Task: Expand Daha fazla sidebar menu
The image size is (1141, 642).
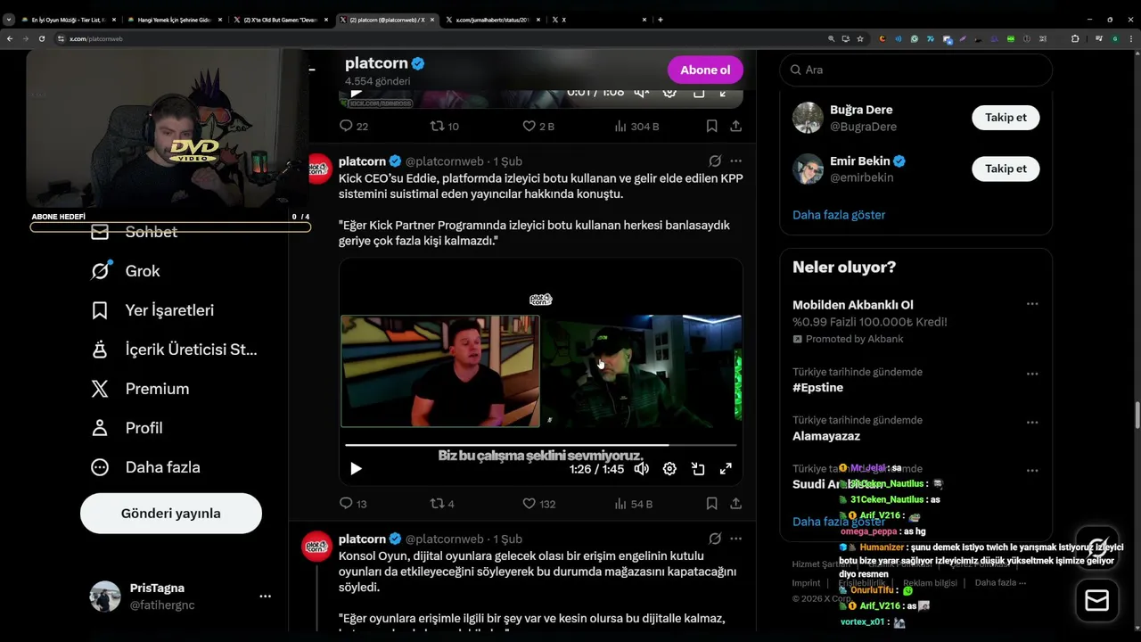Action: tap(145, 467)
